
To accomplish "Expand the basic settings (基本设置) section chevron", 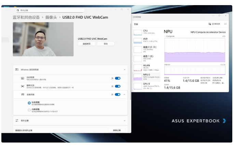I will point(124,120).
